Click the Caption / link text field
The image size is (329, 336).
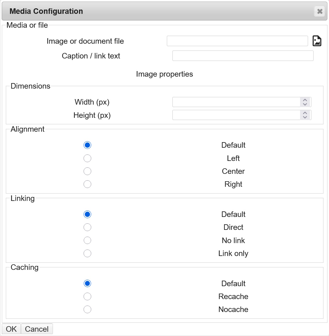[x=243, y=56]
